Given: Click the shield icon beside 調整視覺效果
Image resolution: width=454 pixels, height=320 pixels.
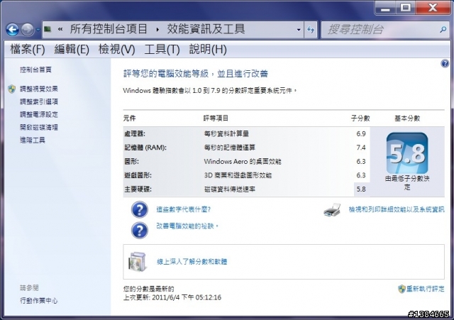Looking at the screenshot, I should [x=11, y=89].
